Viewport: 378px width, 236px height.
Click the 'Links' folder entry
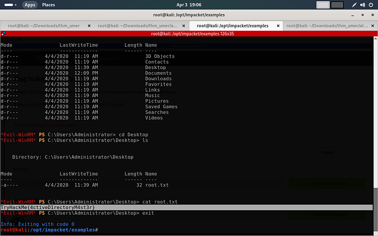pos(152,90)
